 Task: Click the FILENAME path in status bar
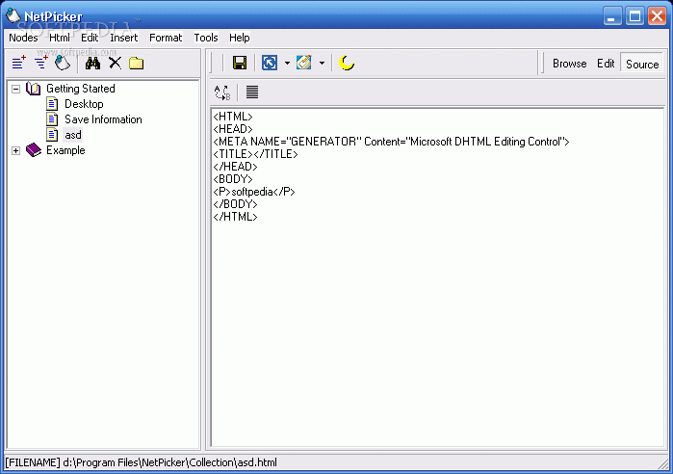[x=142, y=462]
